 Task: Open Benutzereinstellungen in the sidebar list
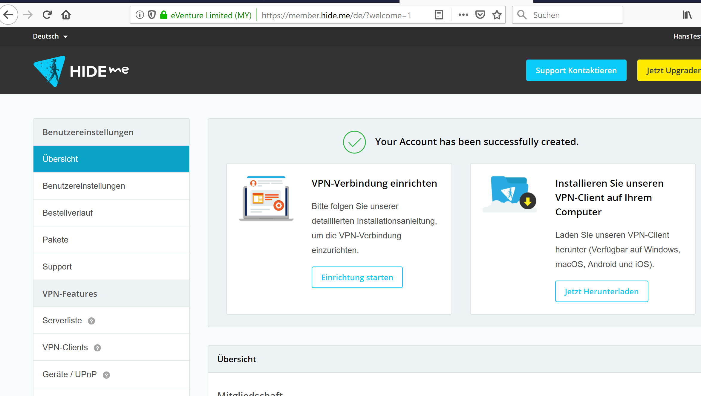tap(111, 186)
